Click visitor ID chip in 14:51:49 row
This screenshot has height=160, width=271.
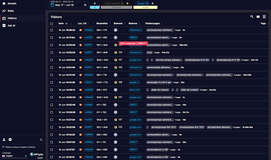pyautogui.click(x=89, y=60)
